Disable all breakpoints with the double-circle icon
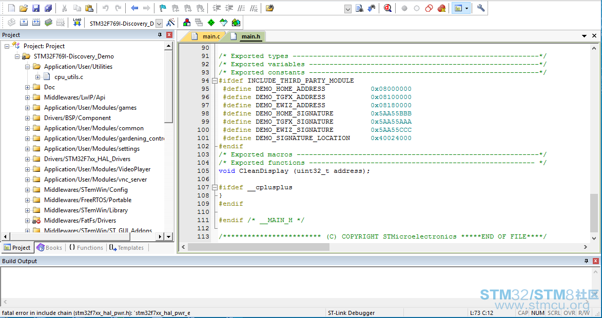Screen dimensions: 602x318 (429, 8)
